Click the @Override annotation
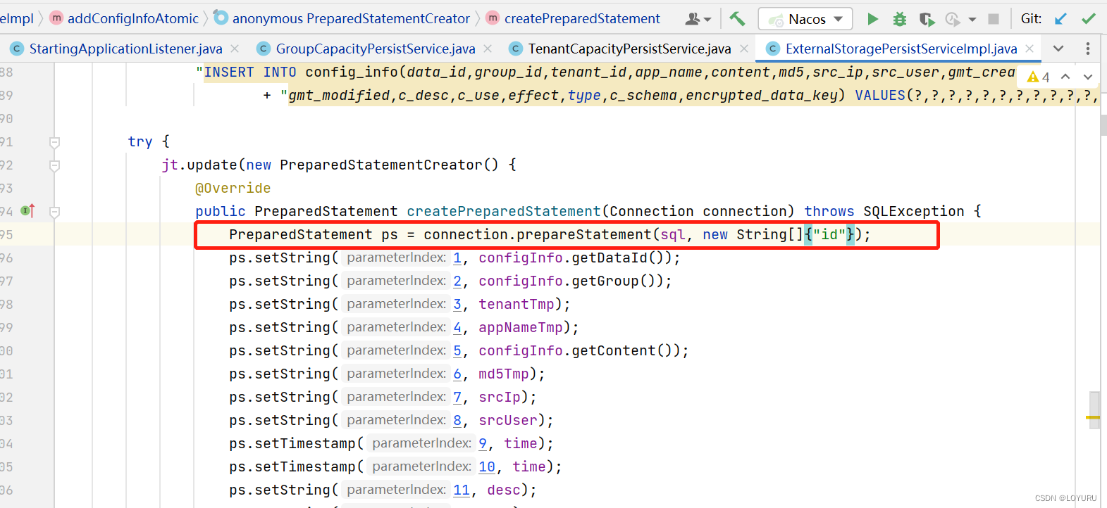Image resolution: width=1107 pixels, height=508 pixels. (x=233, y=188)
